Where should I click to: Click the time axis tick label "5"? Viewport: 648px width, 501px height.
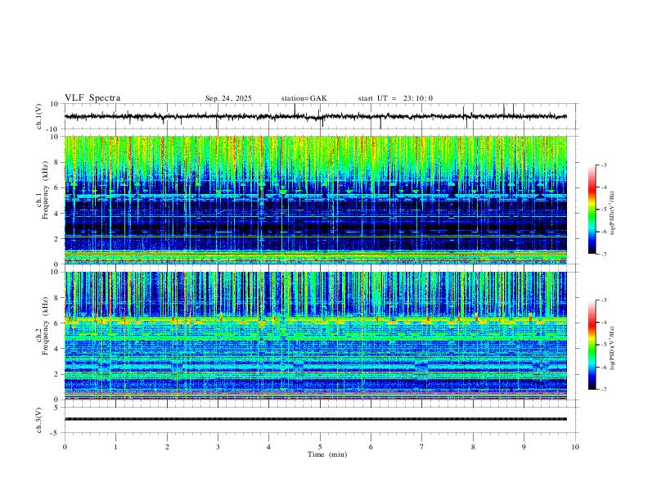[320, 447]
